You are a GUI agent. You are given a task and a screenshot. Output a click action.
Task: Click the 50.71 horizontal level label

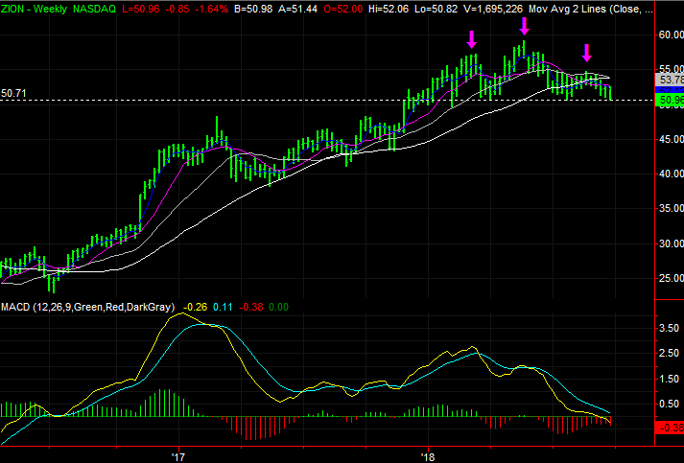click(x=14, y=94)
